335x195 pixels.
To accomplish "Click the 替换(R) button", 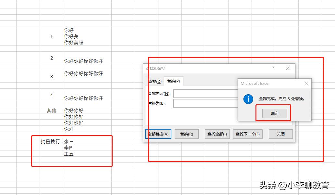I will [187, 134].
